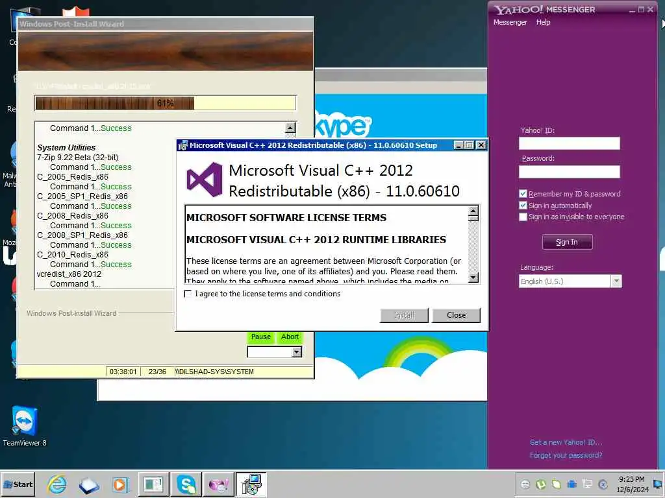This screenshot has height=498, width=665.
Task: Abort the Post-Install Wizard
Action: pos(290,337)
